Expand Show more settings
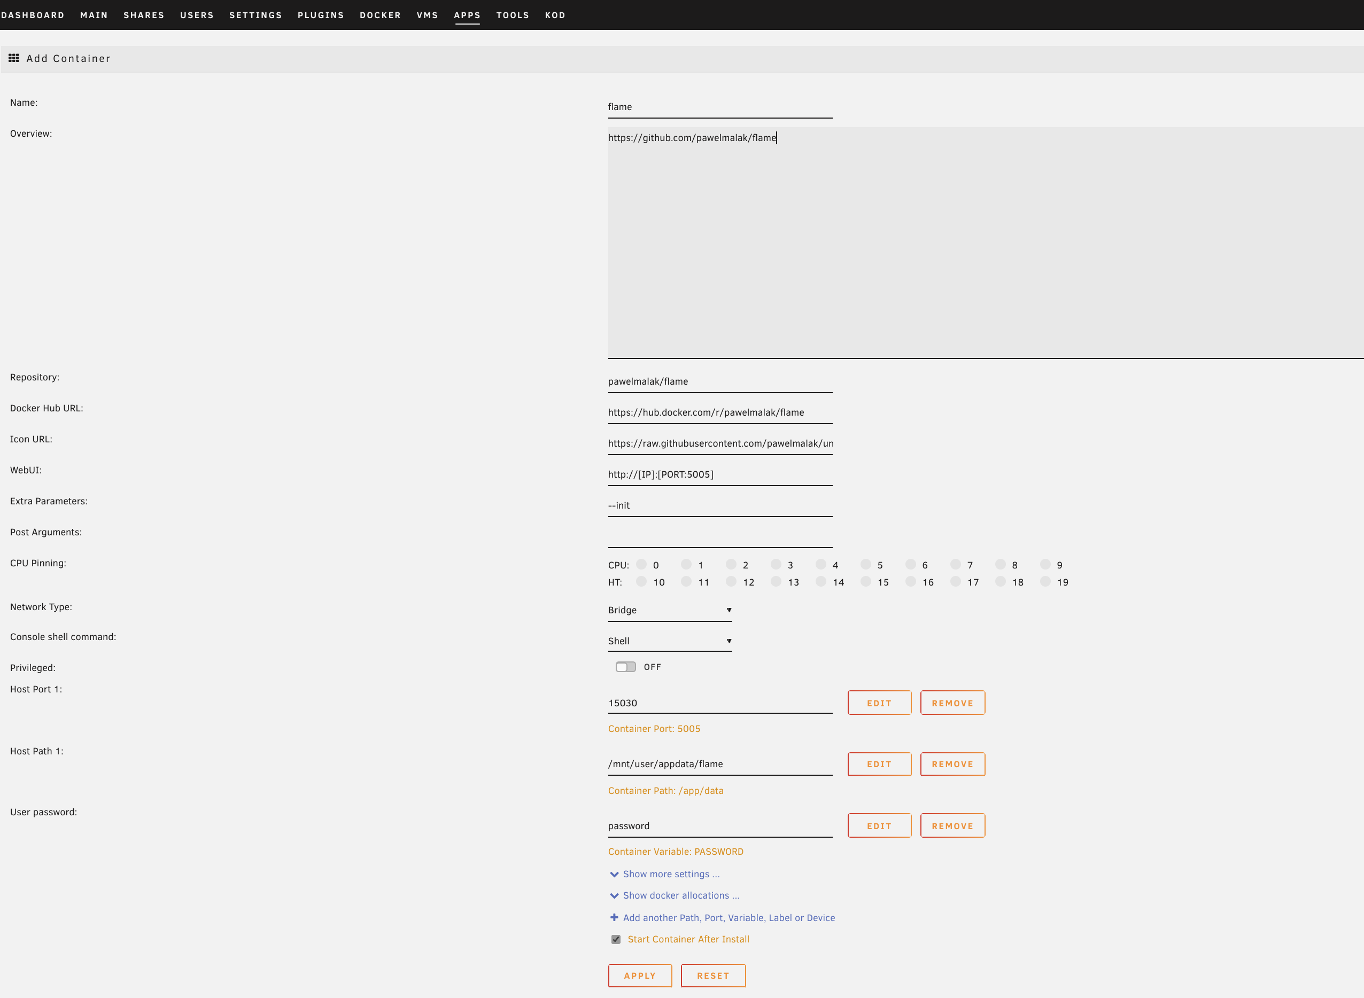Image resolution: width=1364 pixels, height=998 pixels. (671, 874)
